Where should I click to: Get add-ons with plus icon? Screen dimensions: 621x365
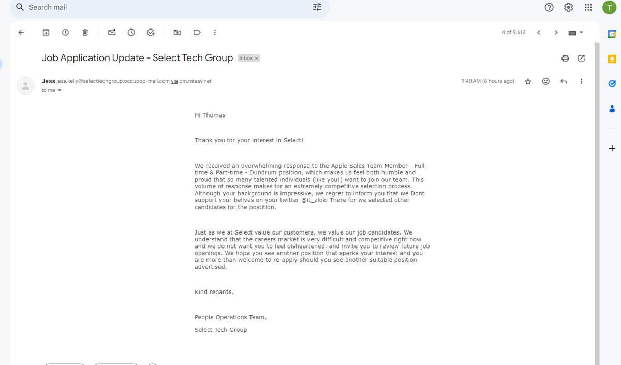(x=612, y=149)
